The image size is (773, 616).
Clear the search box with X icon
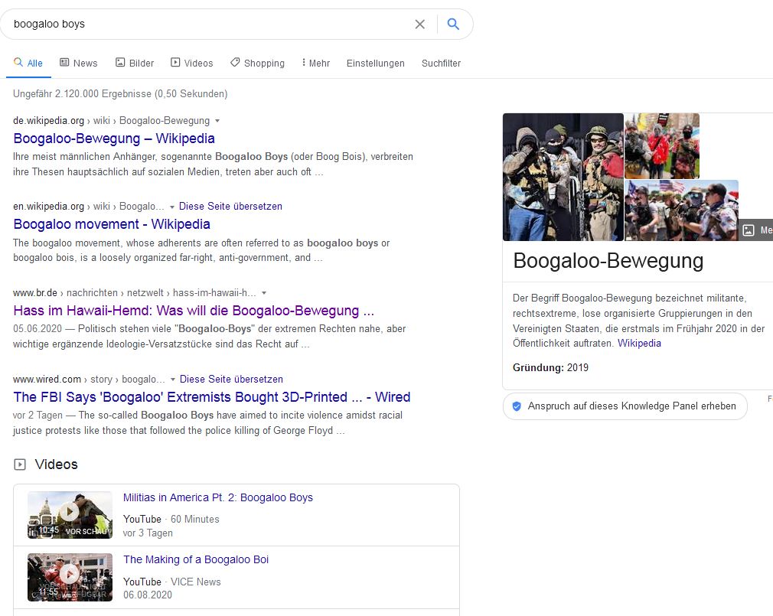tap(419, 24)
